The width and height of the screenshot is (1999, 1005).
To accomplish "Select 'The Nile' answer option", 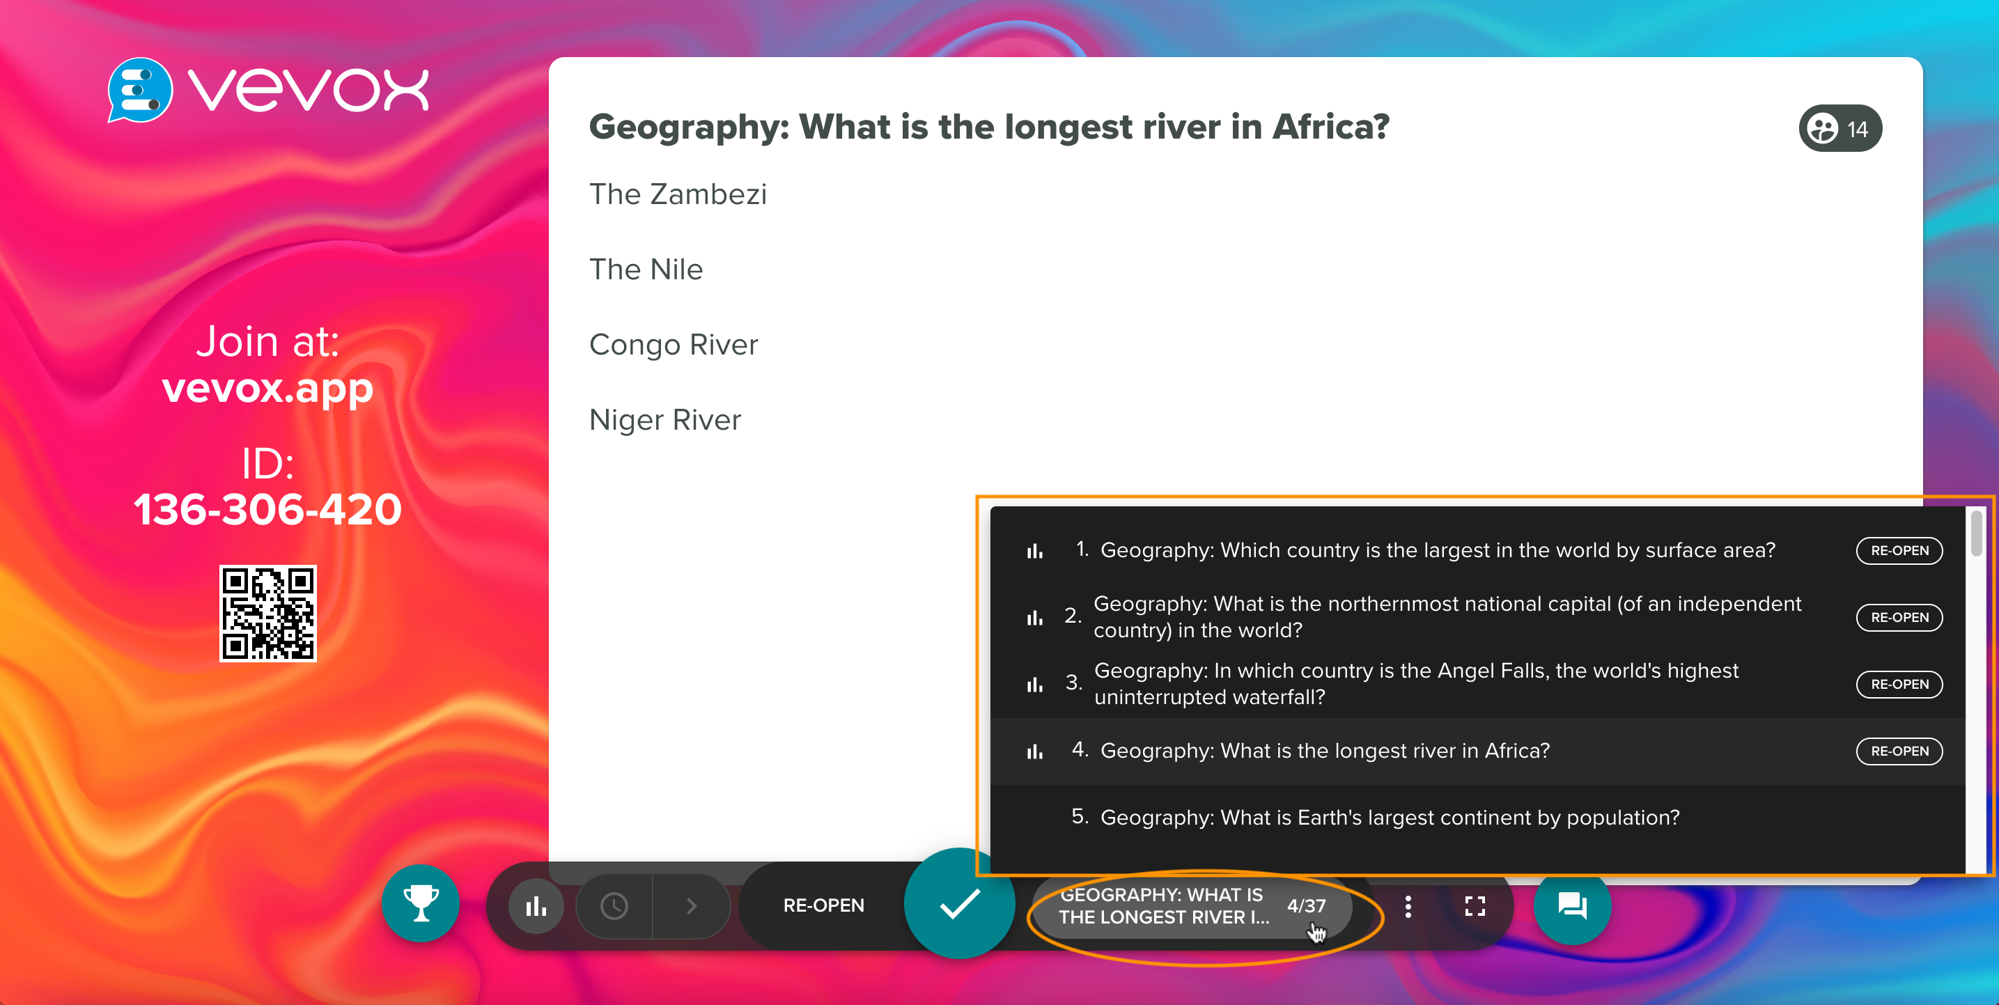I will pyautogui.click(x=646, y=270).
